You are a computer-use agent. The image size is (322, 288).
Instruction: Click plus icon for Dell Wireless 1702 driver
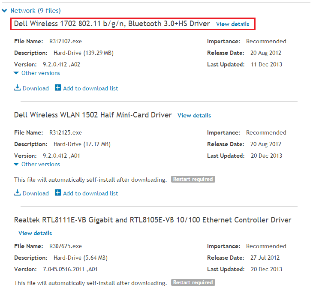tap(58, 87)
